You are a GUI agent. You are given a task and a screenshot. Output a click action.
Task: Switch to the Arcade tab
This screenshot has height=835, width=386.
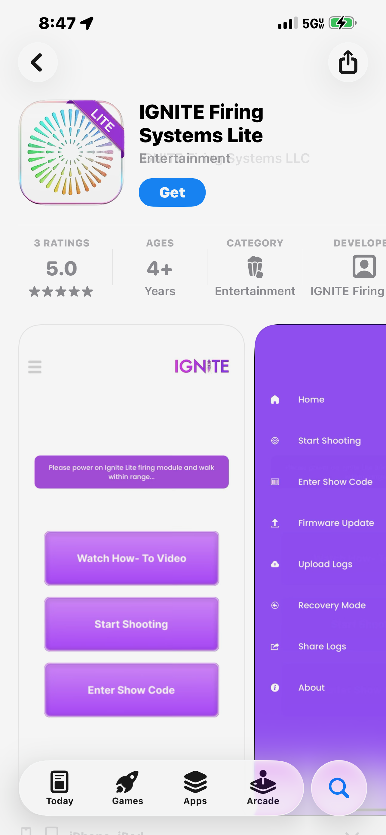coord(263,788)
